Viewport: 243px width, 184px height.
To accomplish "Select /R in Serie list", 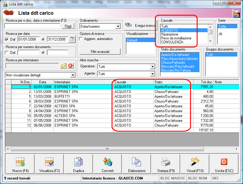I will (x=227, y=34).
